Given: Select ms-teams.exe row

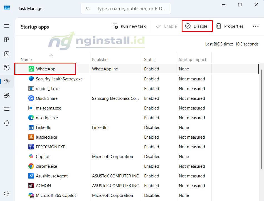Looking at the screenshot, I should pos(137,108).
